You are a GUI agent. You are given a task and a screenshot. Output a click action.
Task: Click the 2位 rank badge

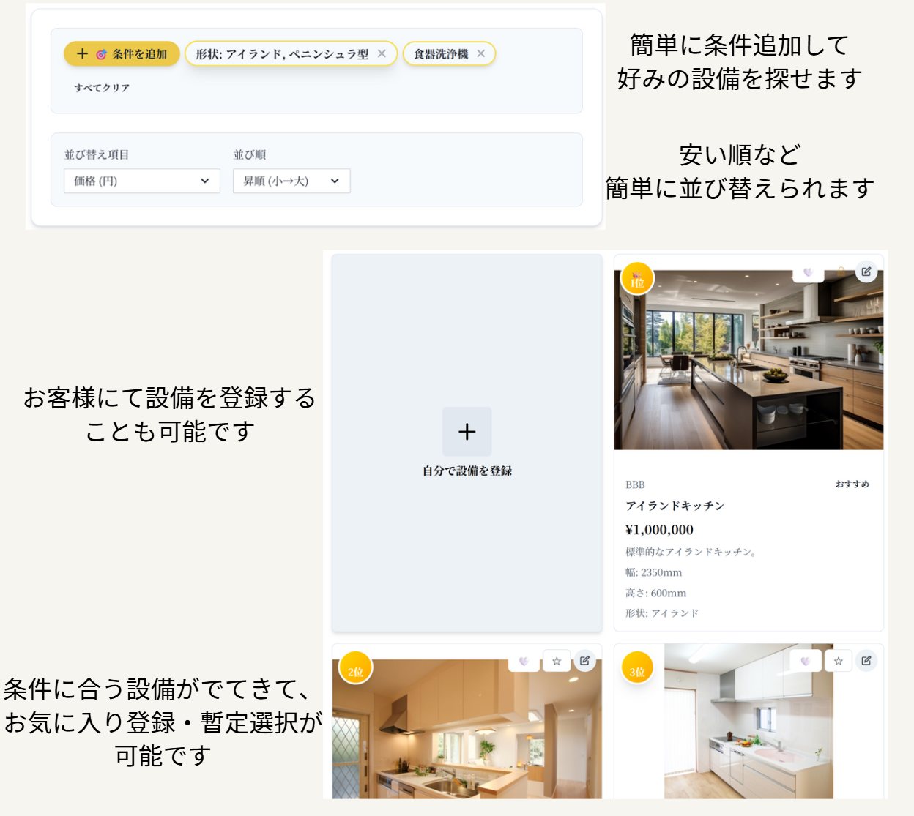tap(355, 667)
